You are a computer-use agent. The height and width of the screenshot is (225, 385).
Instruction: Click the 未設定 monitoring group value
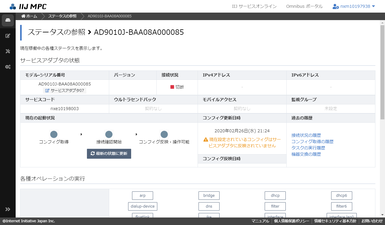click(331, 109)
